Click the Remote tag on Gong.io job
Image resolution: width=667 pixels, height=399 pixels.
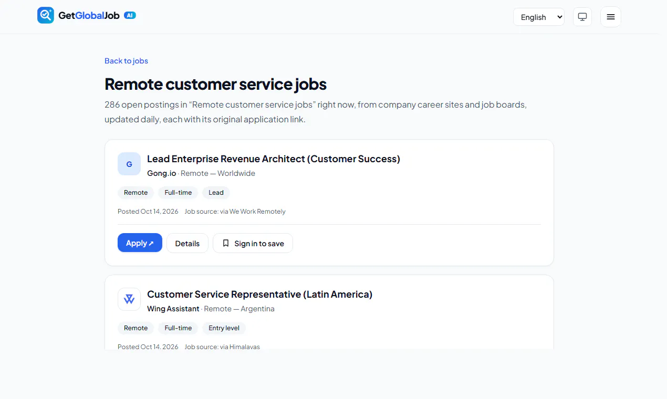[136, 193]
